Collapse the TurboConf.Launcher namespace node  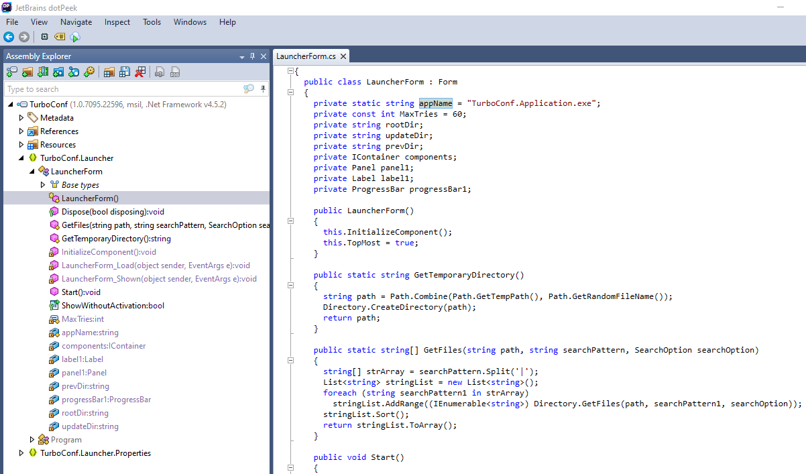(x=21, y=158)
